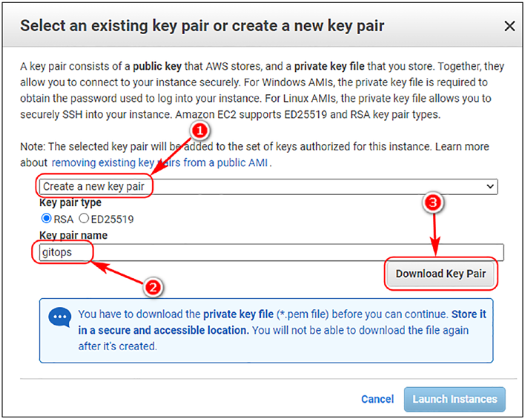Click the bold 'Store it in a secure' text

pyautogui.click(x=282, y=322)
